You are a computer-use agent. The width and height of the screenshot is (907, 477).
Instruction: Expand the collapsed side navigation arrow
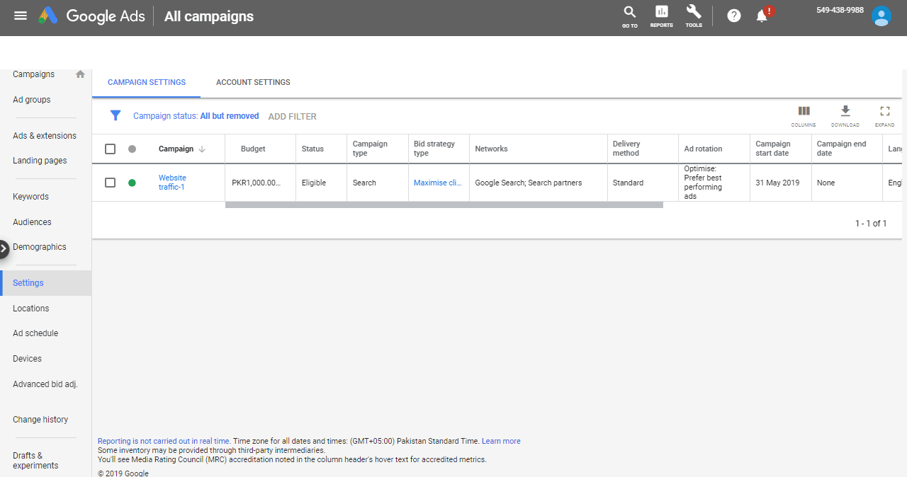[4, 248]
